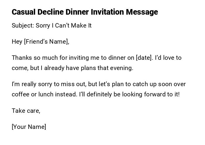Image resolution: width=205 pixels, height=145 pixels.
Task: Click the words "I already have plans"
Action: click(x=67, y=68)
